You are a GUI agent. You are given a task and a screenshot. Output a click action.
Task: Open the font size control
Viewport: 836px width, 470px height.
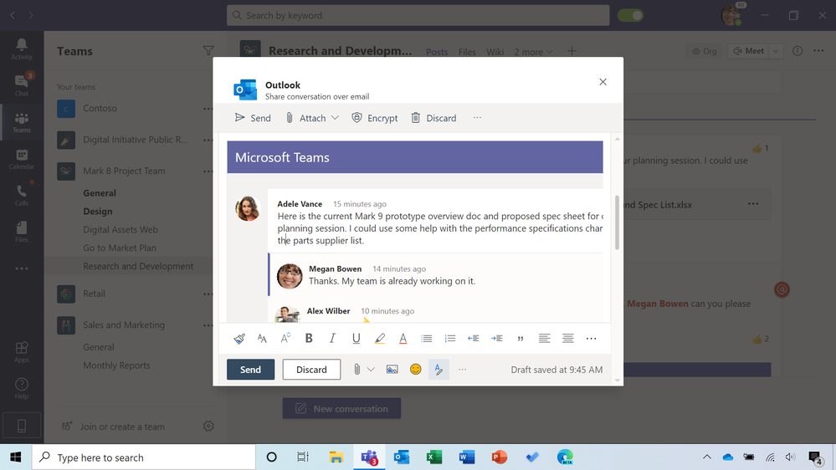tap(262, 339)
